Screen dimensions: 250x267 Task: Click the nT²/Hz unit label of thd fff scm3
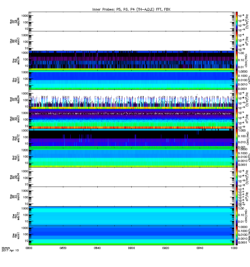[x=247, y=119]
